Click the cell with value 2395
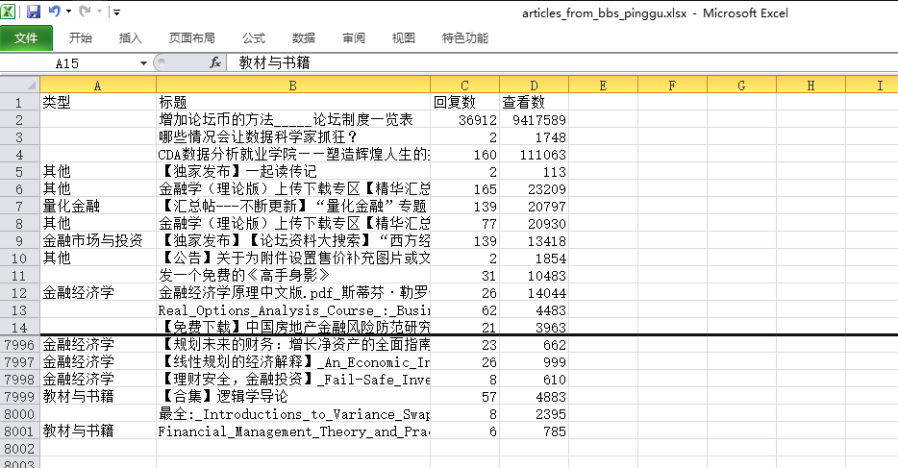Screen dimensions: 898x468 tap(534, 413)
